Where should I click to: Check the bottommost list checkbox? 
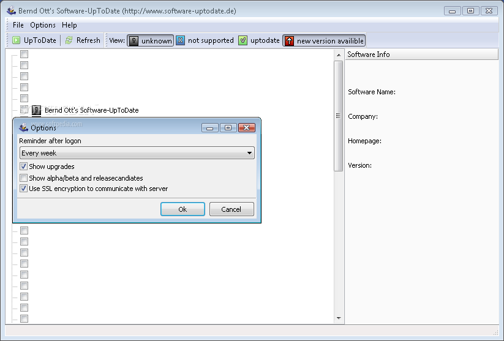(x=24, y=318)
